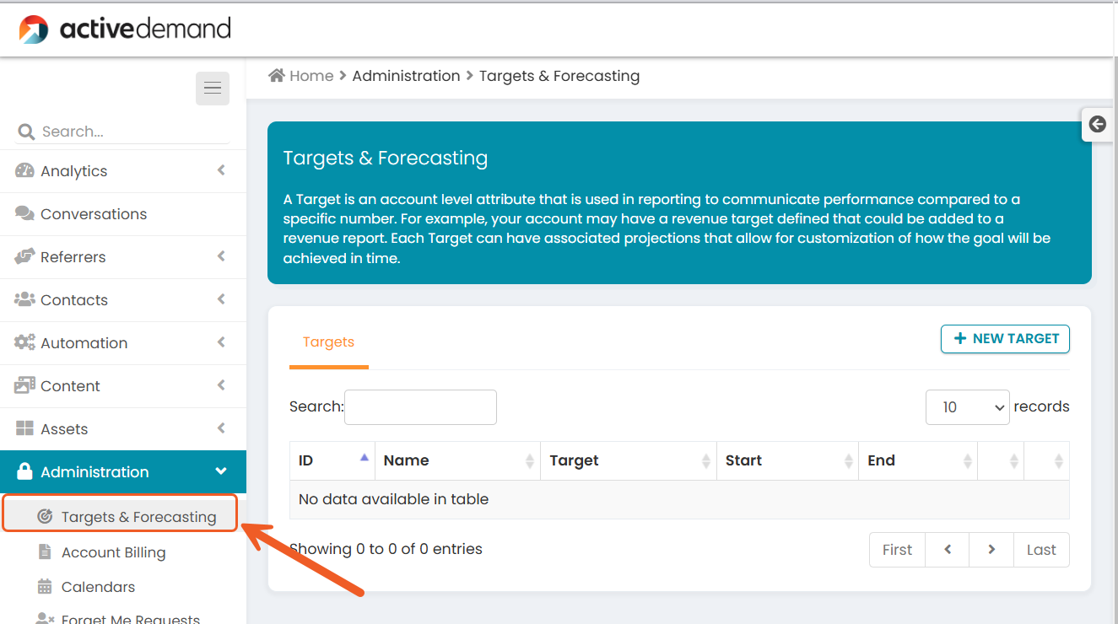Click the Account Billing document icon

tap(45, 551)
